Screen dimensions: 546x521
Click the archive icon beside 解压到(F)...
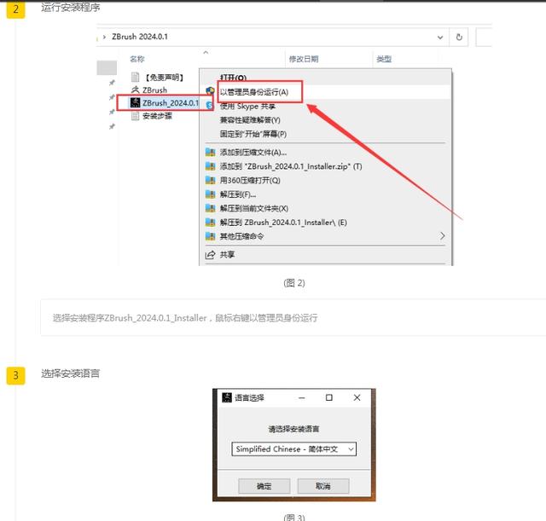pos(210,194)
